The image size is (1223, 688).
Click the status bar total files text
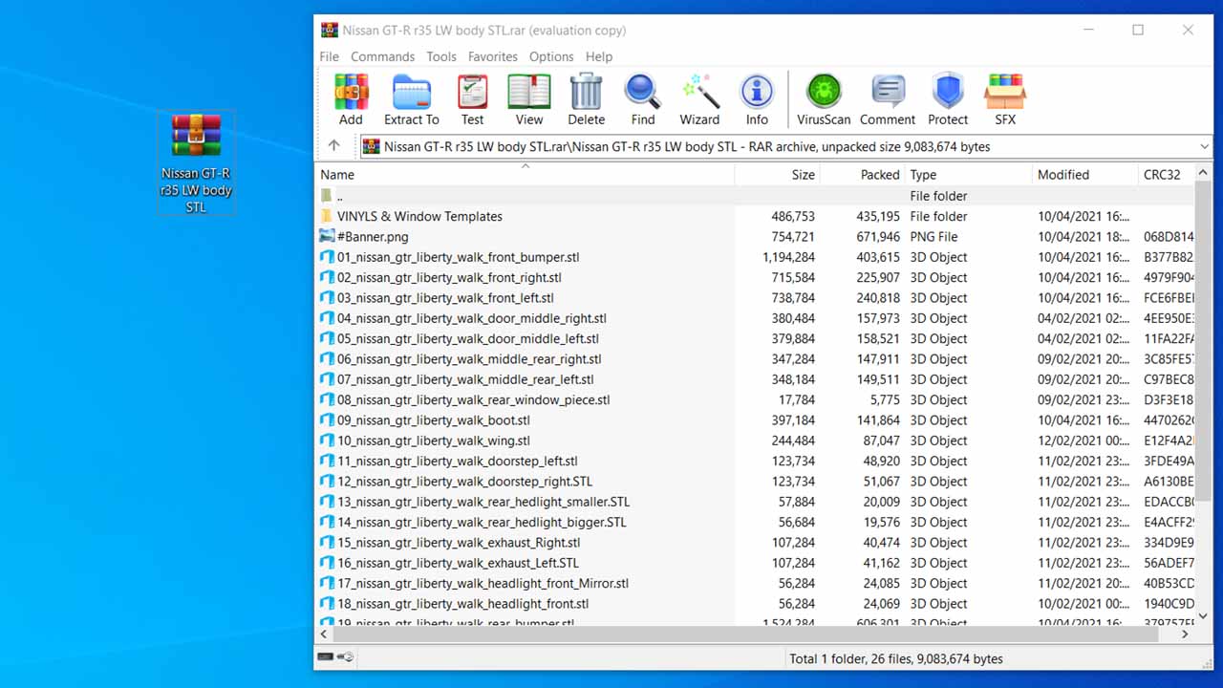(x=896, y=658)
